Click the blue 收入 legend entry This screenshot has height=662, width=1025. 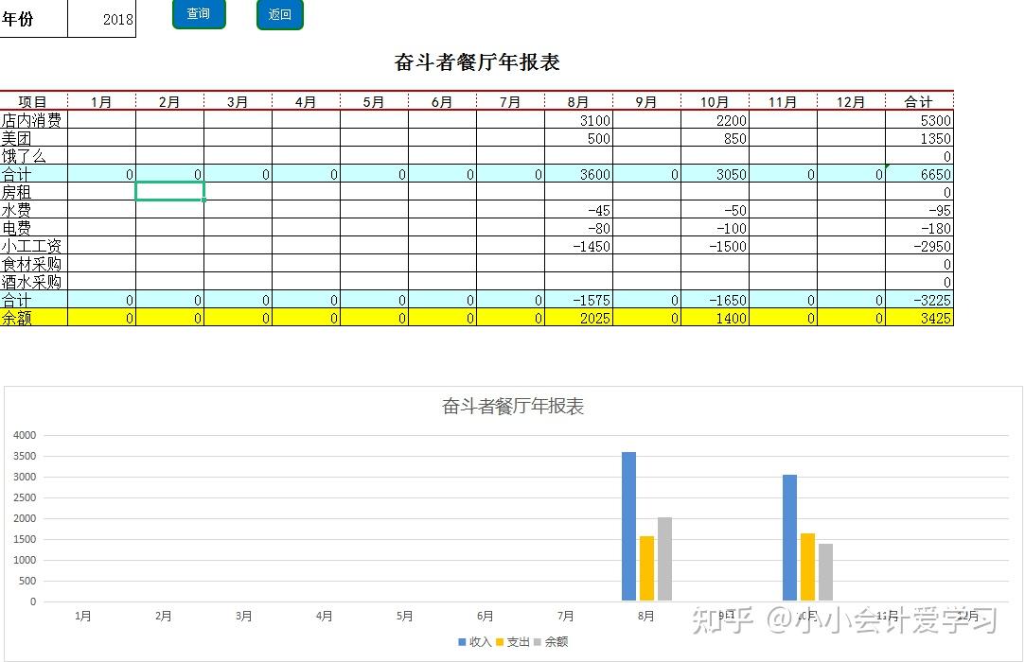pos(474,642)
